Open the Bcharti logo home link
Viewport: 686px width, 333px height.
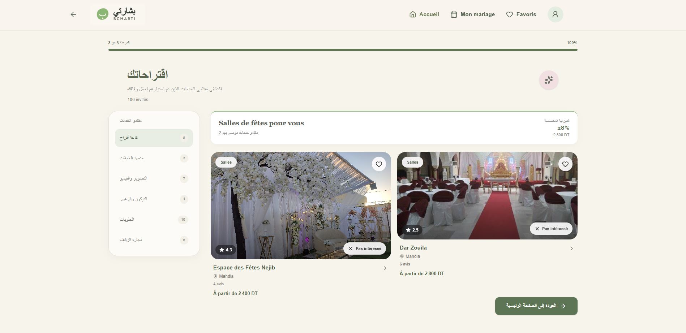[117, 14]
